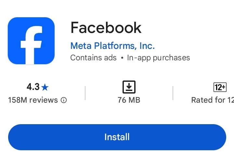Tap the download size arrow icon

(129, 87)
